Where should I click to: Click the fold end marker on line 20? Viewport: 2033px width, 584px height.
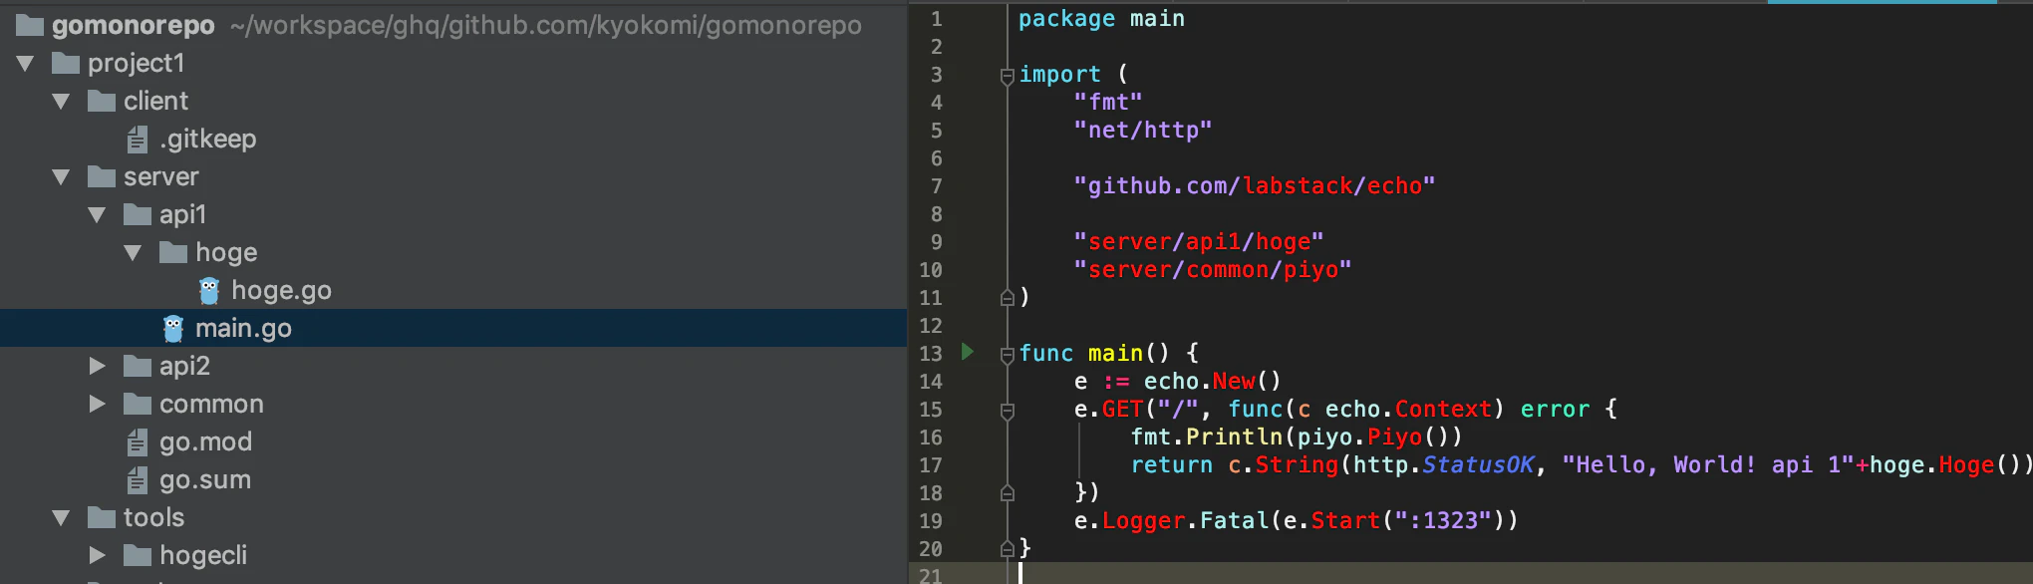click(1008, 548)
